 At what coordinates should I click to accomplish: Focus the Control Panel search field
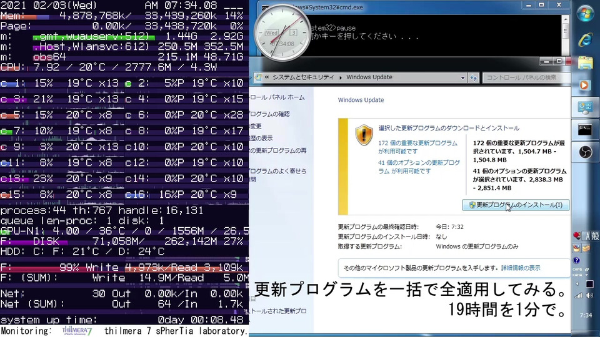pos(526,77)
